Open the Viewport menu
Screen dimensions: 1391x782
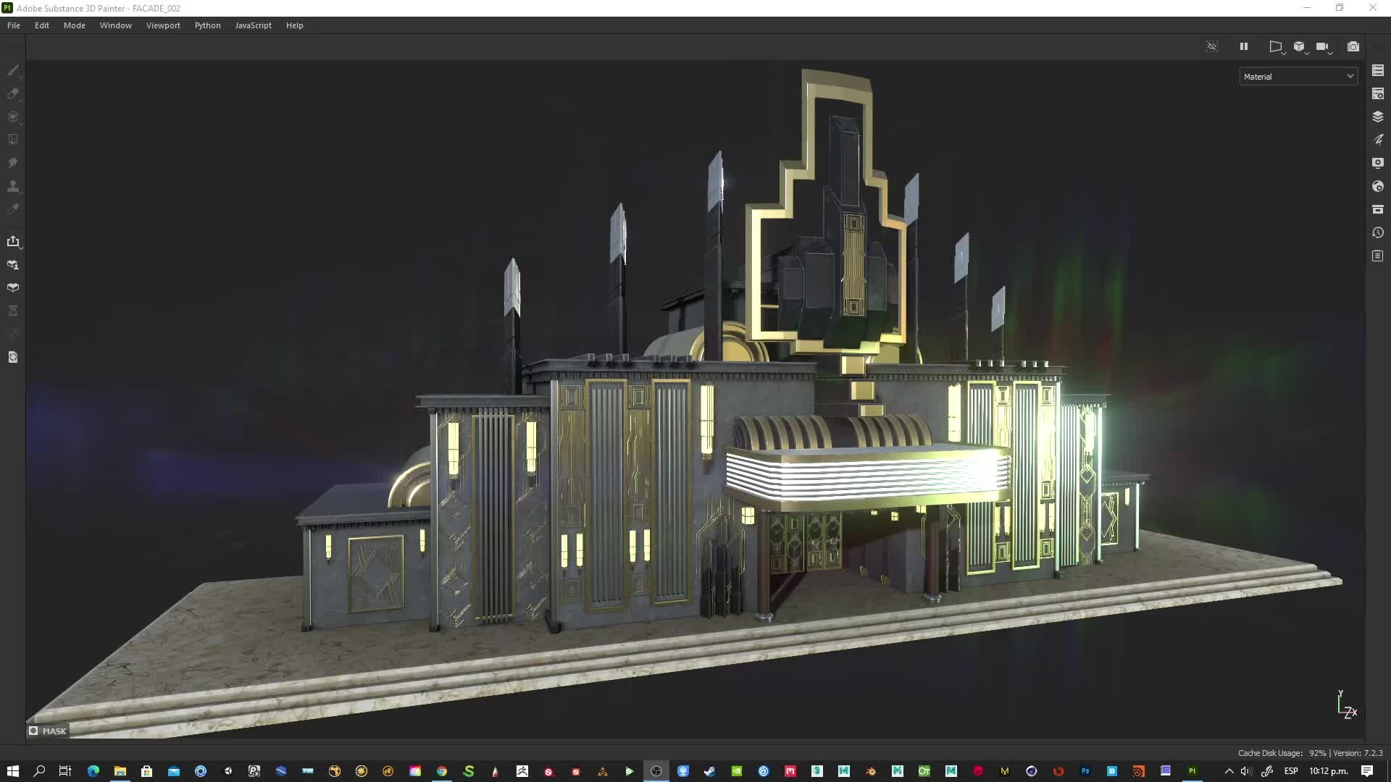tap(163, 25)
